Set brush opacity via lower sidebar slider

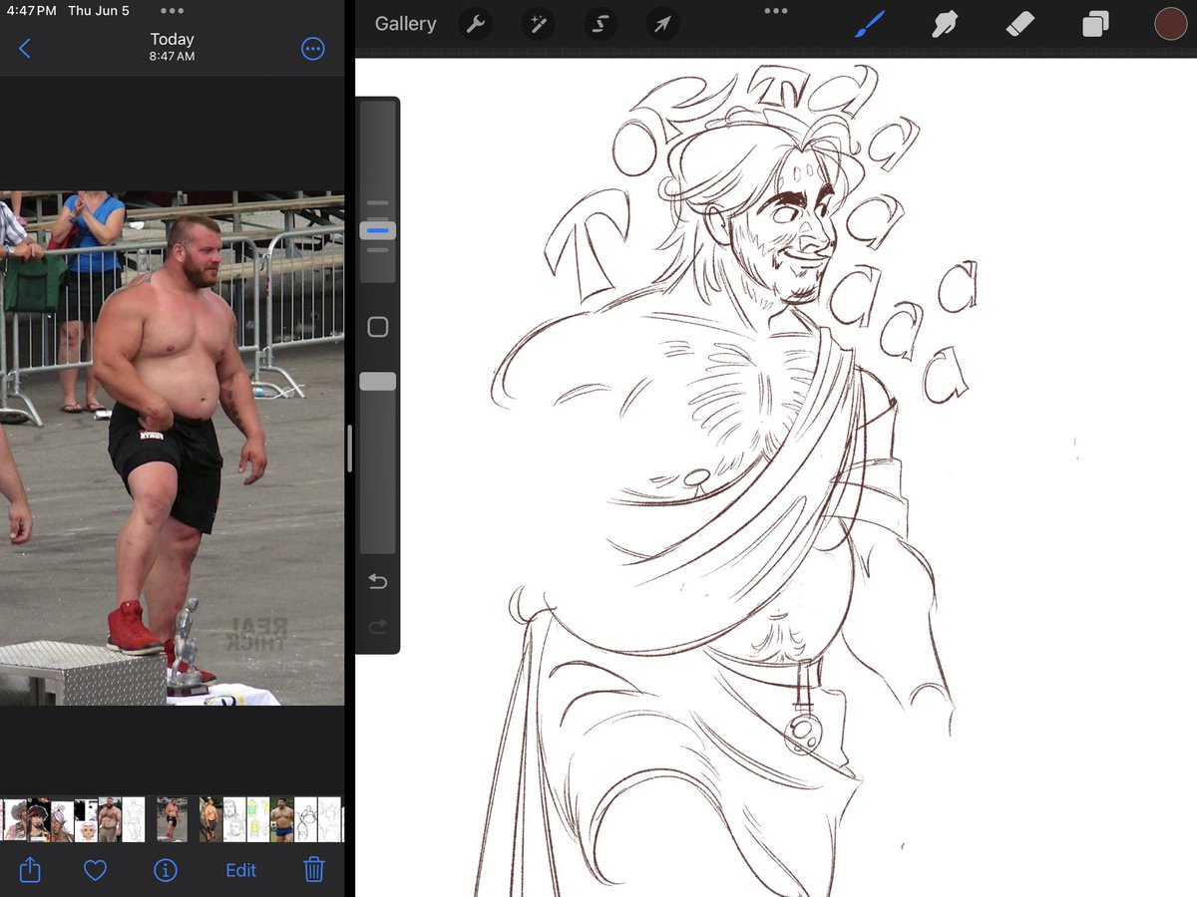pyautogui.click(x=378, y=461)
